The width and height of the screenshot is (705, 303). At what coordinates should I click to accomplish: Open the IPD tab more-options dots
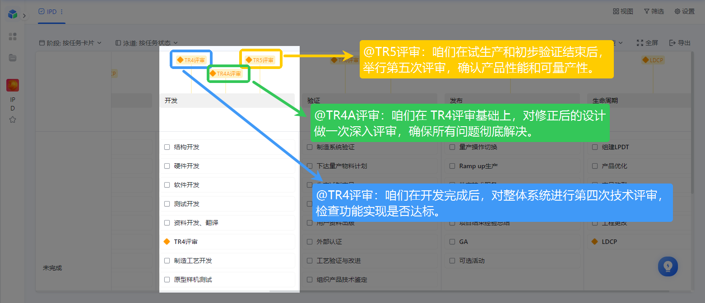62,12
